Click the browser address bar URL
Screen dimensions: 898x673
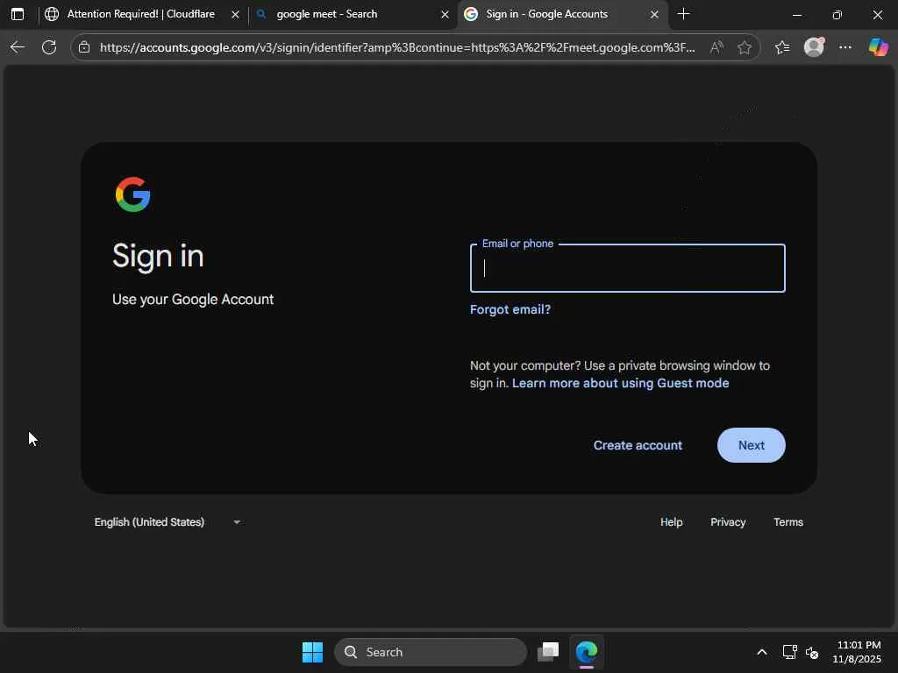[397, 47]
